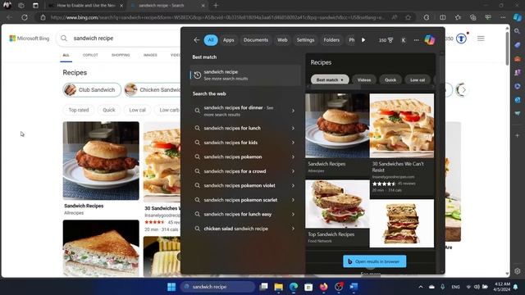
Task: Open the three-dot options menu in search panel
Action: click(x=416, y=40)
